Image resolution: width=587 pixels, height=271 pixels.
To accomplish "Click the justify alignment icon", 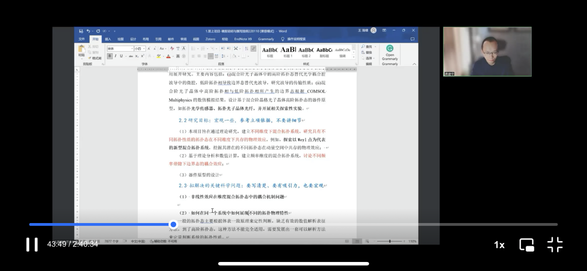I will 211,56.
